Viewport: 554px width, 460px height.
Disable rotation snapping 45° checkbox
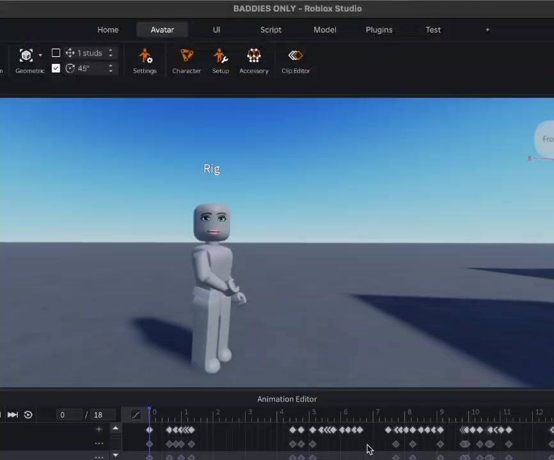click(56, 68)
